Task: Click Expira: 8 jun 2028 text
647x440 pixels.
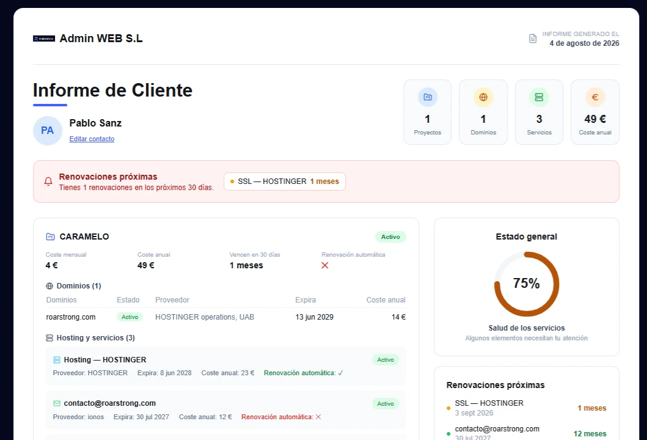Action: [164, 373]
